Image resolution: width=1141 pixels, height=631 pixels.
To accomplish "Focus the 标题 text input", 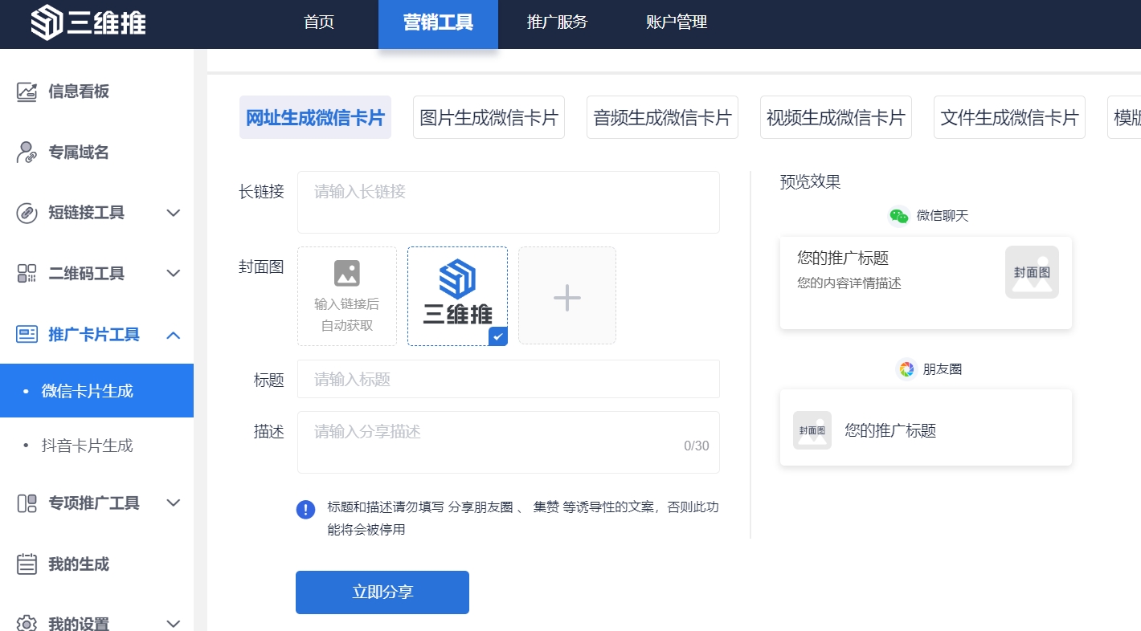I will pos(508,379).
